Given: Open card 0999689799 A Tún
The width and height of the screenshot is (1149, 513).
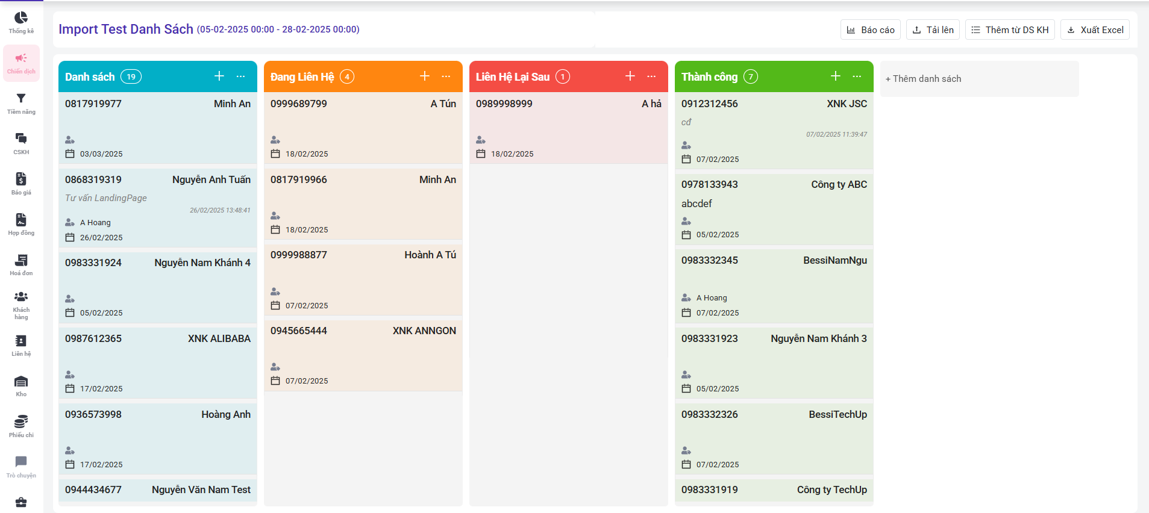Looking at the screenshot, I should 363,128.
